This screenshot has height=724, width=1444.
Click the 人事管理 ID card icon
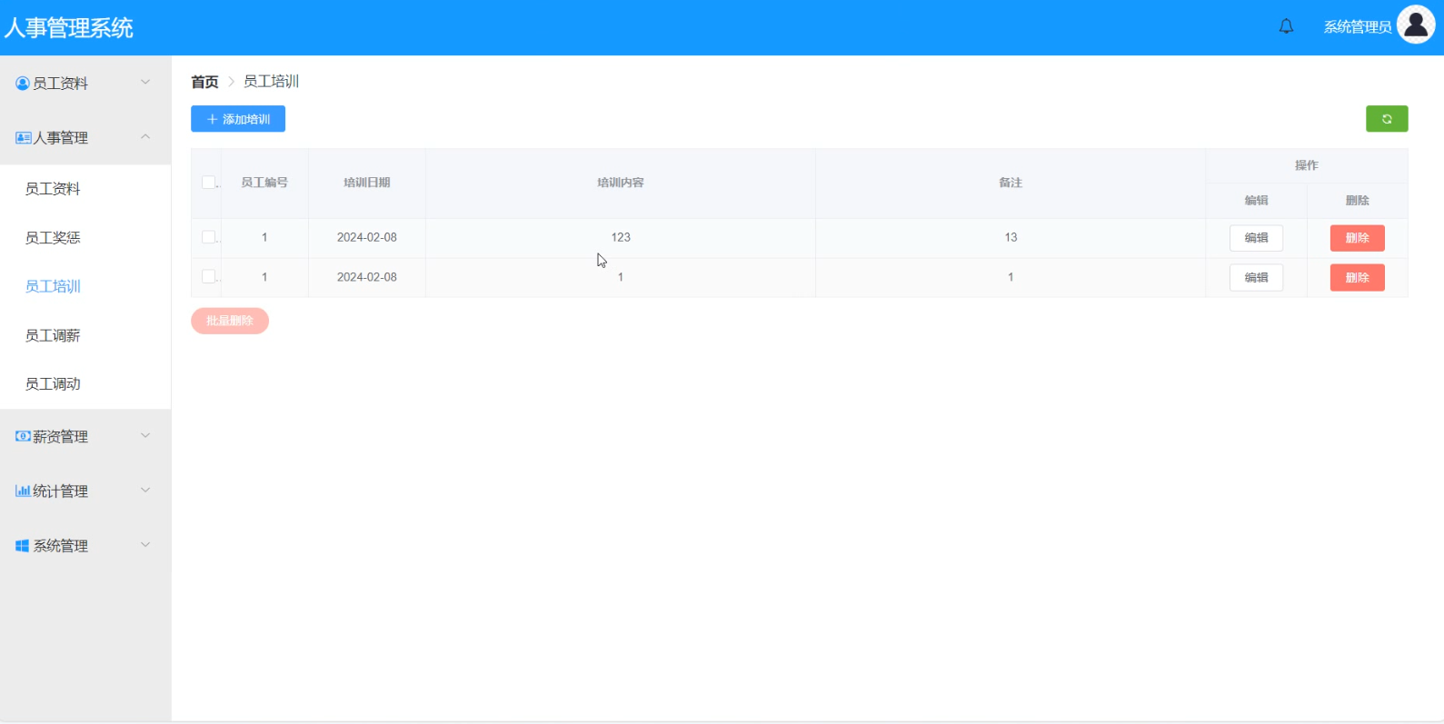tap(23, 138)
